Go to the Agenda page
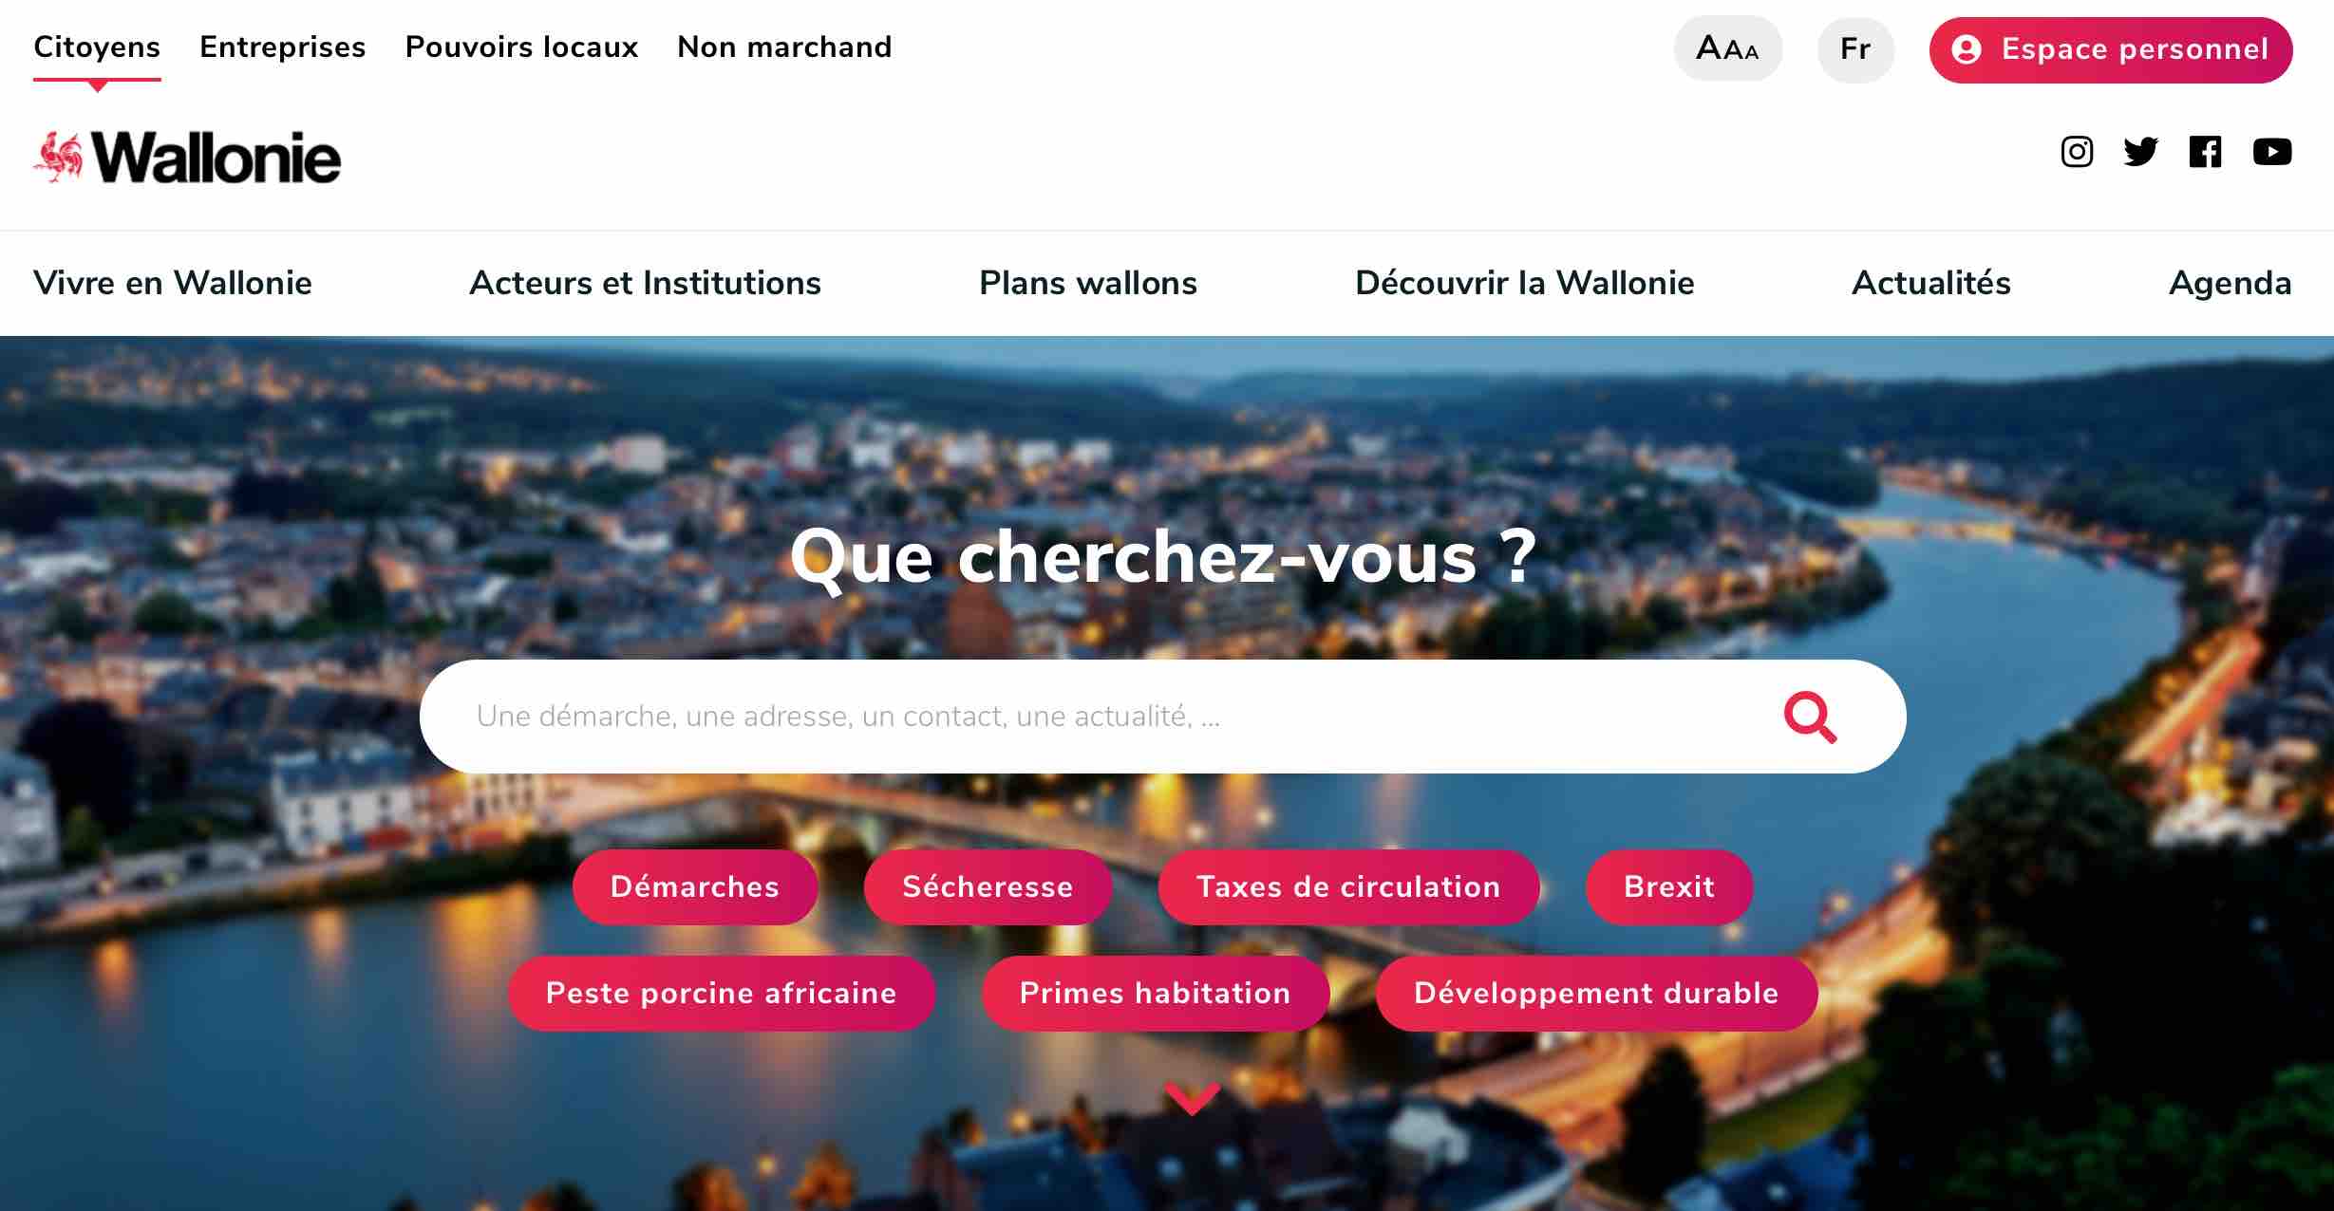The width and height of the screenshot is (2334, 1211). [2230, 283]
